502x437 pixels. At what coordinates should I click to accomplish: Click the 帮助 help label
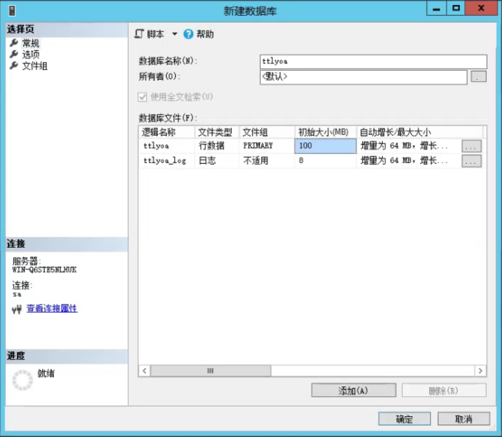[x=205, y=34]
